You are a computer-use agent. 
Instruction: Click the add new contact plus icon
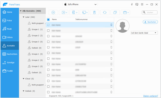click(53, 13)
